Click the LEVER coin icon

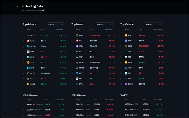tap(77, 68)
